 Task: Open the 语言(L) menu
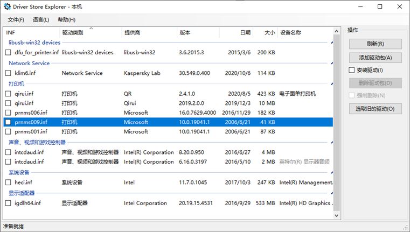(x=40, y=20)
